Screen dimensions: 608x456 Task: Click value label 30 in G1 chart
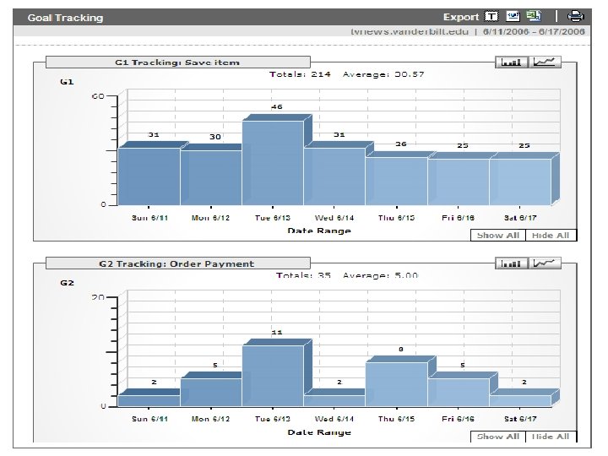tap(215, 137)
